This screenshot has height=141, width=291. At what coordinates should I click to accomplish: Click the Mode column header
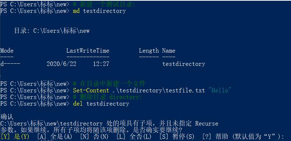(x=7, y=51)
